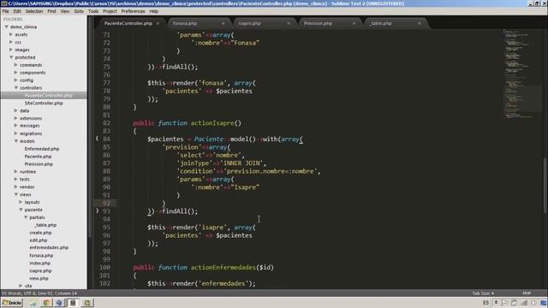Open edit.php in the sidebar

(39, 240)
